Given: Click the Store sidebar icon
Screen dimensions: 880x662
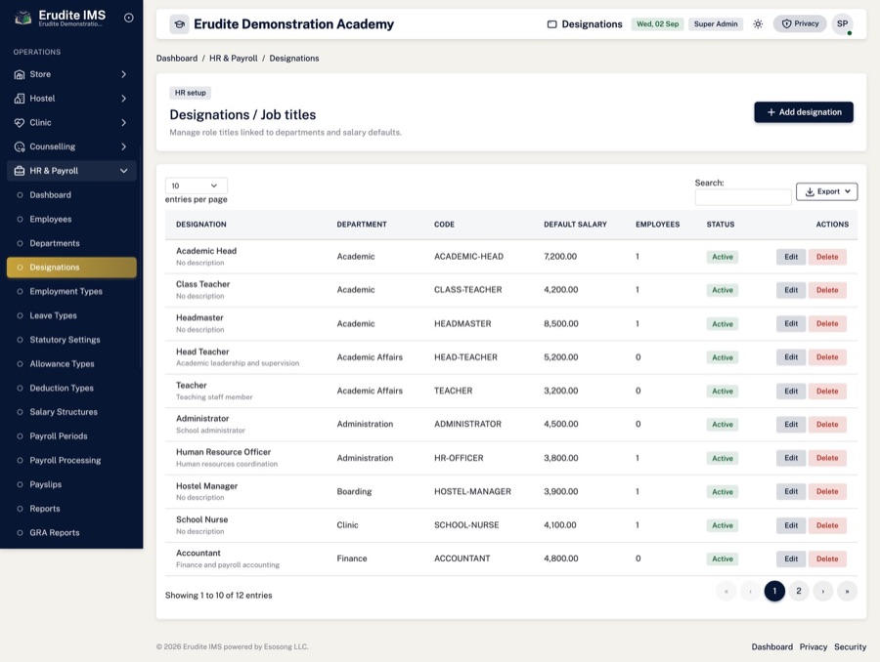Looking at the screenshot, I should pyautogui.click(x=20, y=74).
